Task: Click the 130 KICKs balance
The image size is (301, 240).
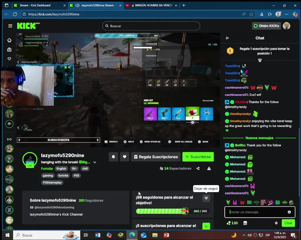Action: (x=232, y=223)
